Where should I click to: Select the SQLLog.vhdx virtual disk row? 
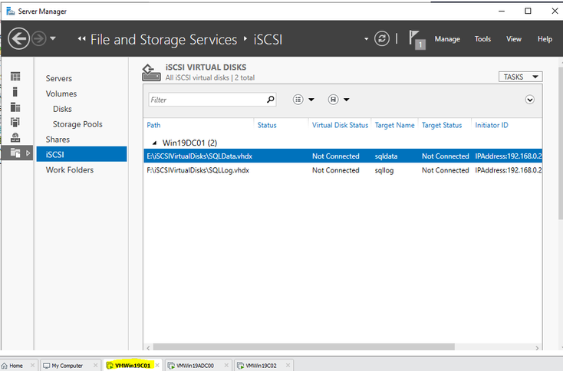click(307, 170)
